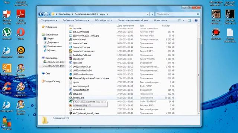
Task: Open view options dropdown arrow
Action: click(x=183, y=20)
